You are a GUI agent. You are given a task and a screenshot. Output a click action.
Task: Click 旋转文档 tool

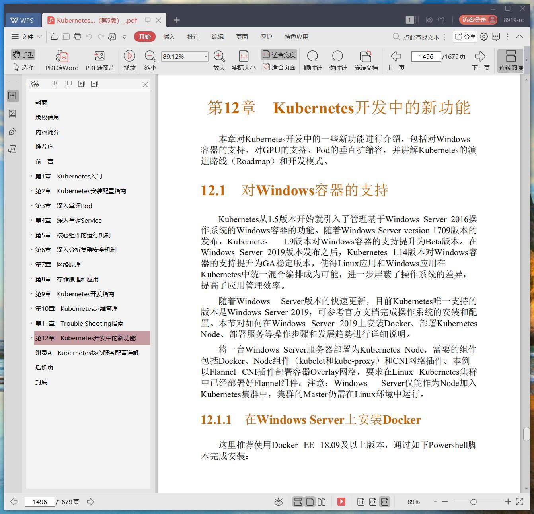click(366, 60)
